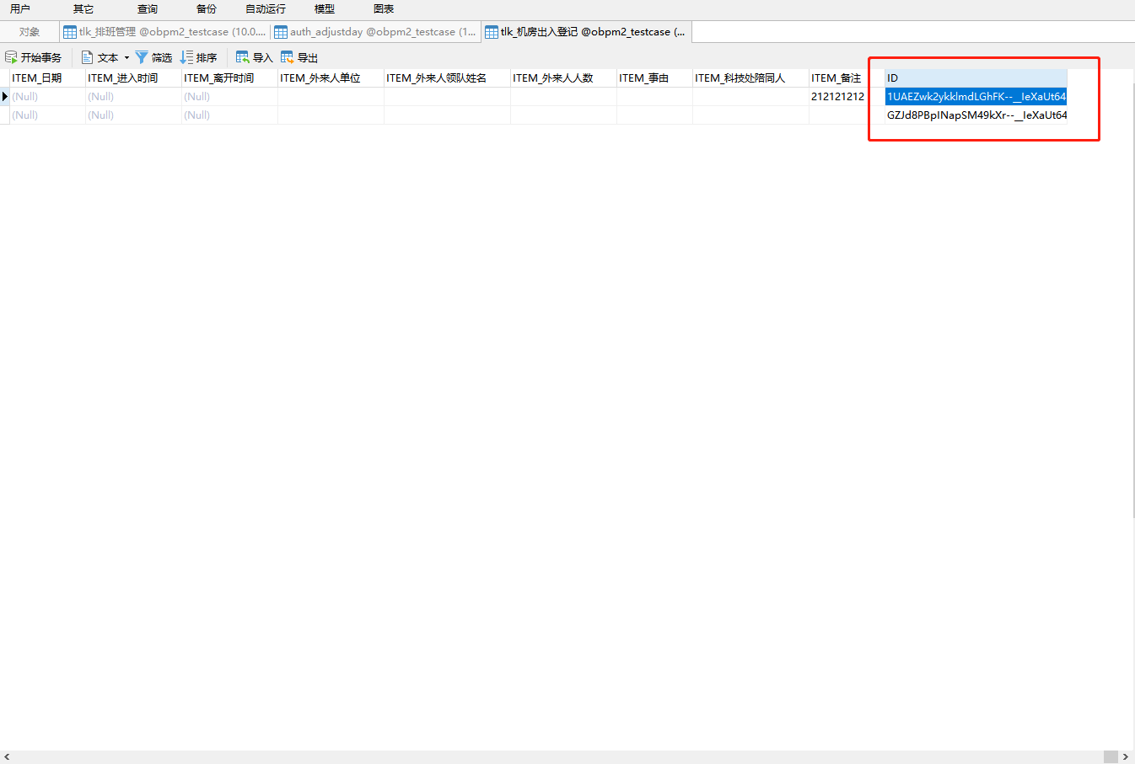Click the horizontal scrollbar left arrow

coord(7,757)
